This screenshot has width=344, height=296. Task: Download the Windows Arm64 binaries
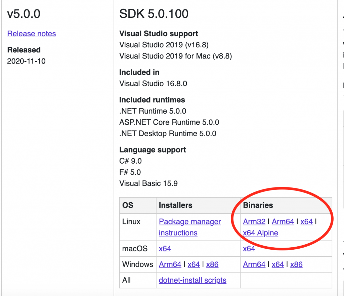pos(254,264)
